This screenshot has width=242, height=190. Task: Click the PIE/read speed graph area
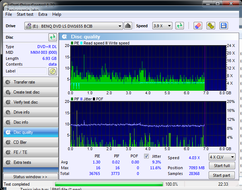148,68
